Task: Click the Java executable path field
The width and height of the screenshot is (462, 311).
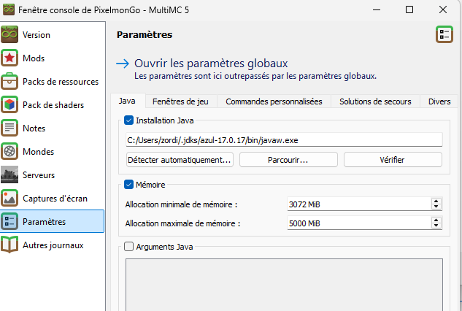Action: [x=283, y=140]
